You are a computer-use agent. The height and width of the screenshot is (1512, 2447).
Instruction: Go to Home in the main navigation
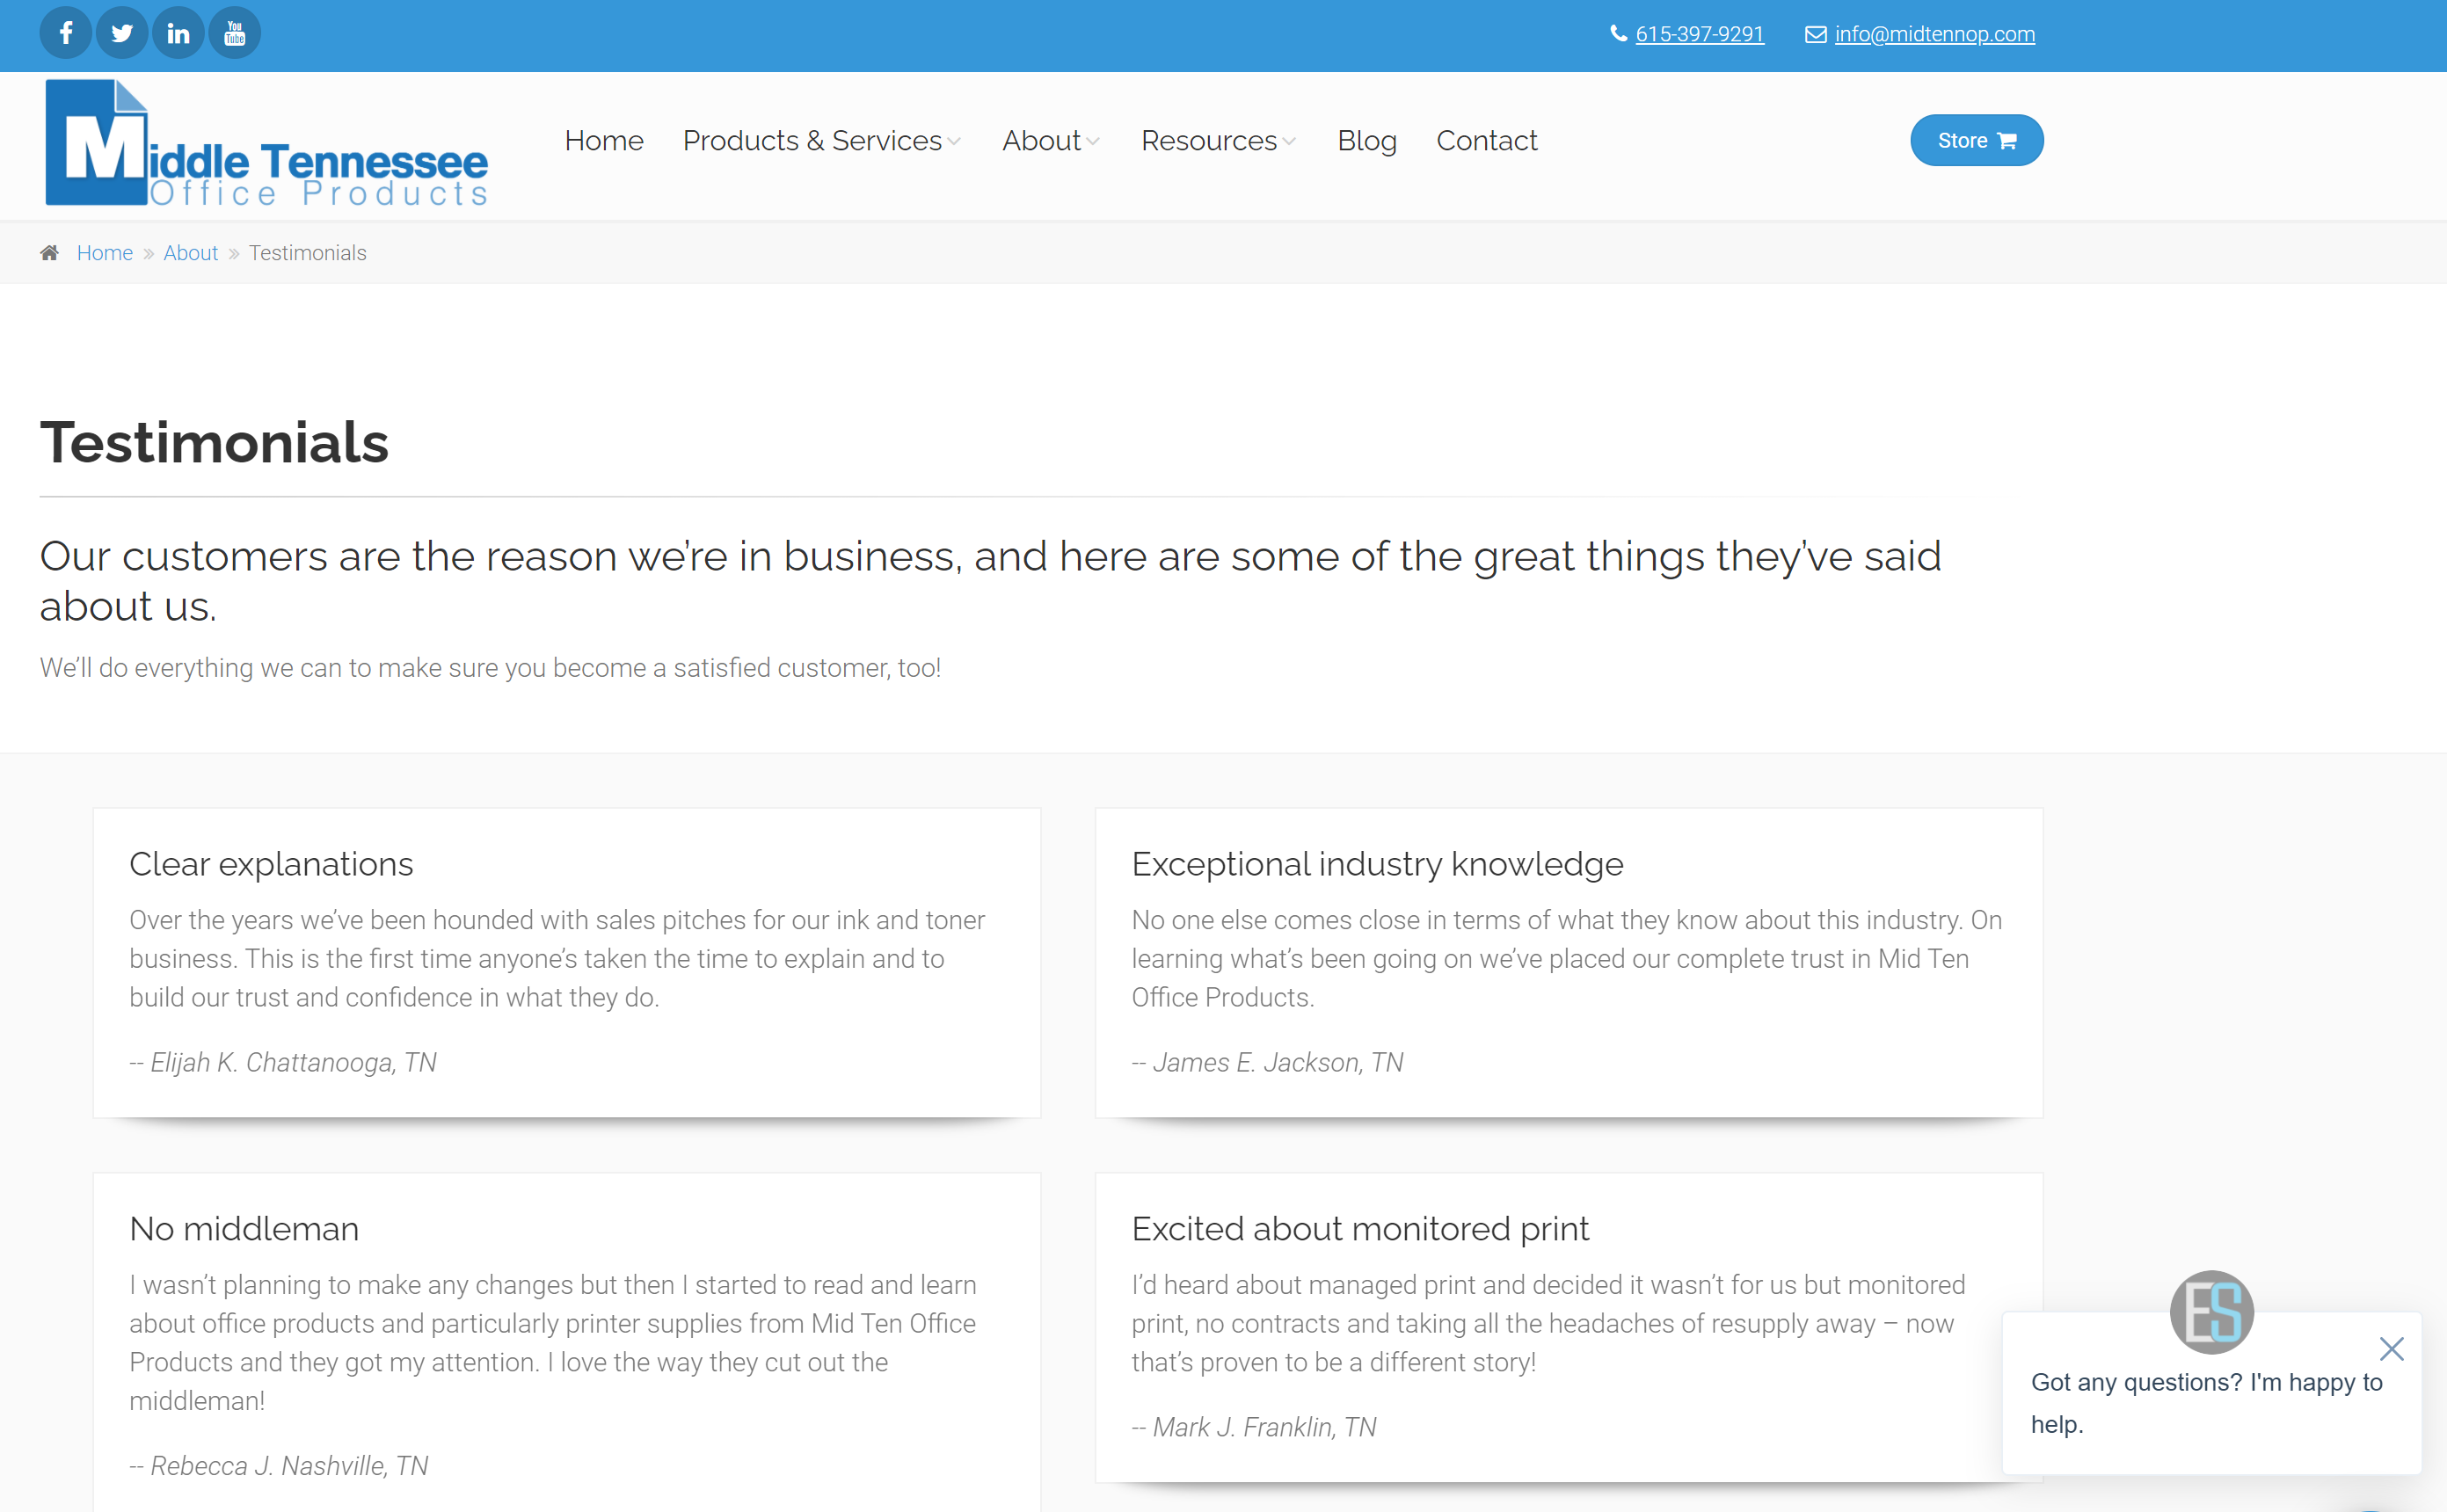pyautogui.click(x=604, y=141)
